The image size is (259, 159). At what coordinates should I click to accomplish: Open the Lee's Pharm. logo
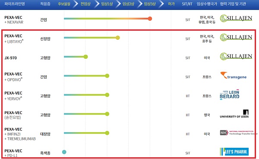pos(234,152)
